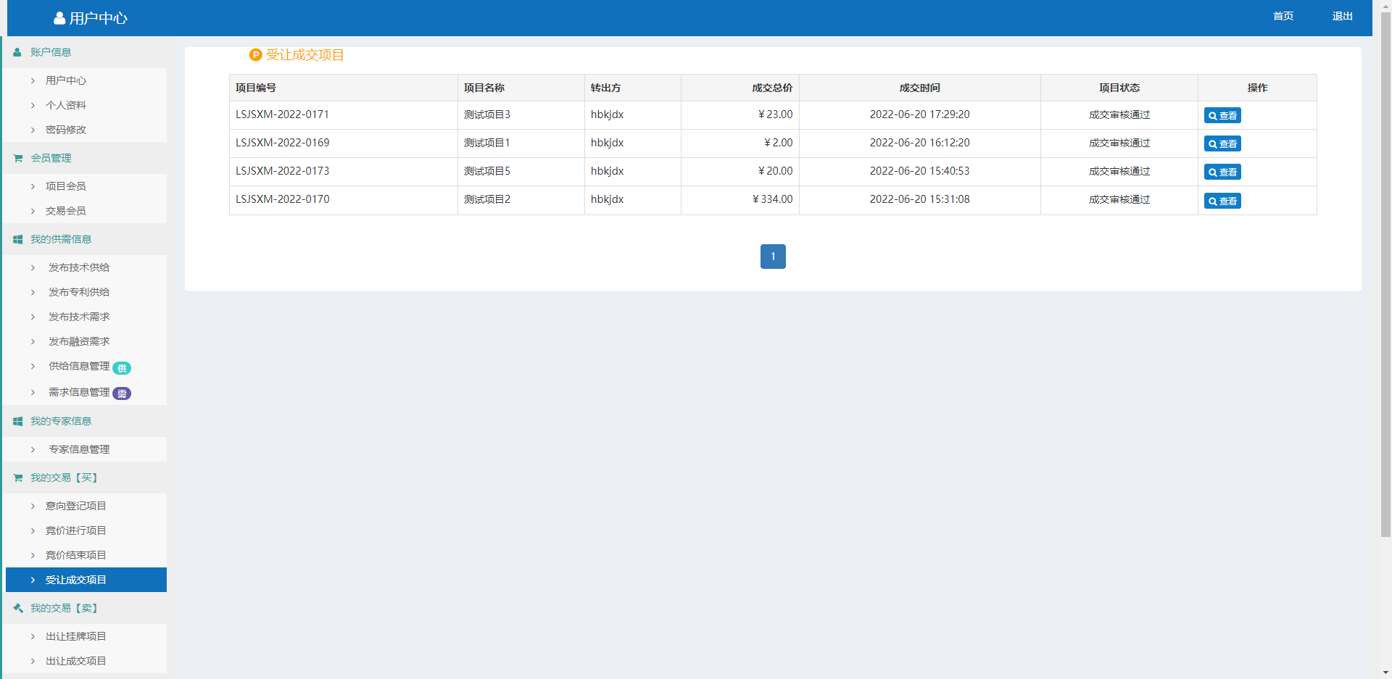Click the scrollbar down arrow

coord(1385,673)
